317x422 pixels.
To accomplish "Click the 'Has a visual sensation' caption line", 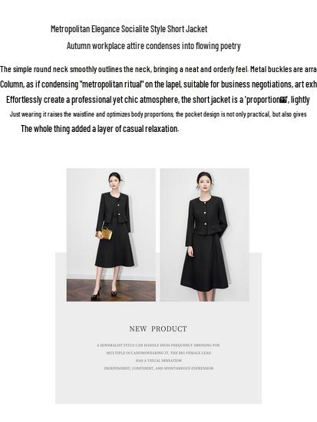I will [159, 361].
